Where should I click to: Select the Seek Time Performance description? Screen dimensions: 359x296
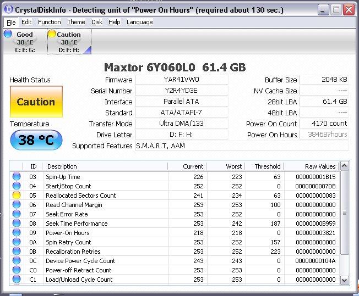tap(77, 224)
